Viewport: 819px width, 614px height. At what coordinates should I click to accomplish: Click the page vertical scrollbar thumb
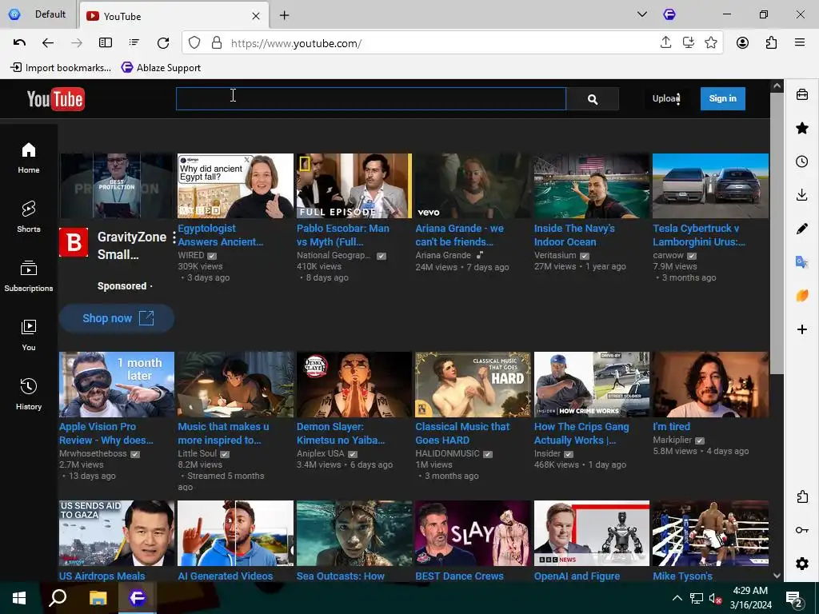click(x=777, y=233)
